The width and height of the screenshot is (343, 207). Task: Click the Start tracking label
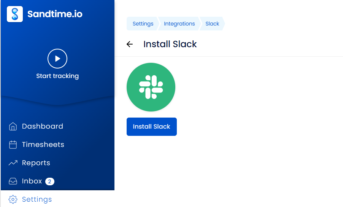click(x=57, y=76)
